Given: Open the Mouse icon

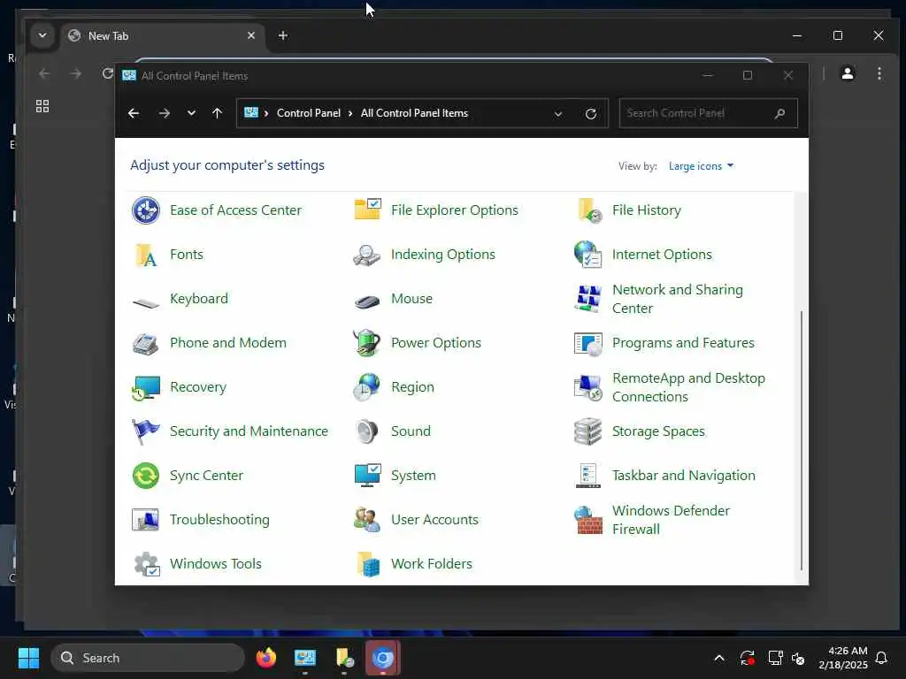Looking at the screenshot, I should click(367, 301).
